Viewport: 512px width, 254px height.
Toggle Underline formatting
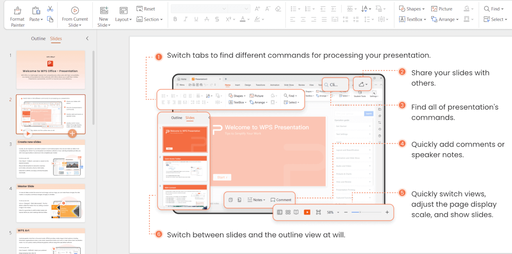point(196,19)
